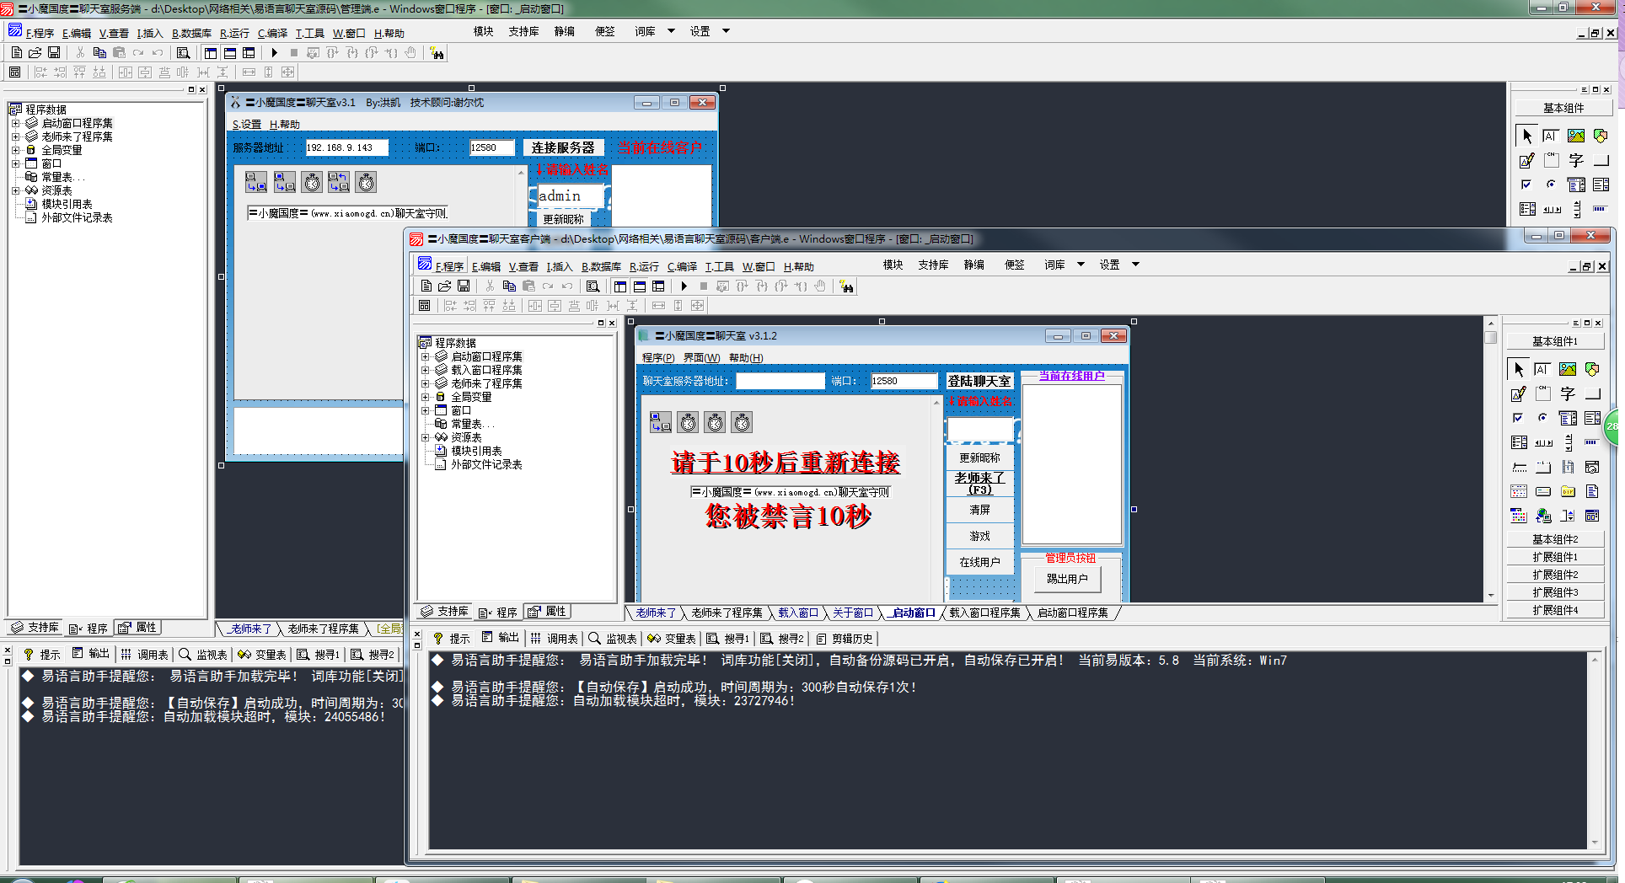Open 基本组件2 palette group in client IDE
This screenshot has width=1625, height=883.
(1555, 539)
